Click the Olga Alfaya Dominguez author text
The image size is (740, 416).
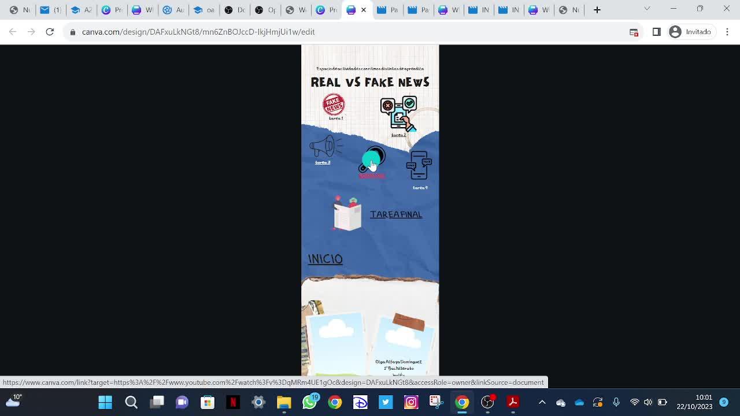click(x=398, y=362)
